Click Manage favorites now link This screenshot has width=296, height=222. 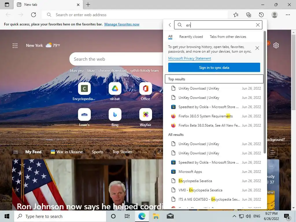pos(122,24)
